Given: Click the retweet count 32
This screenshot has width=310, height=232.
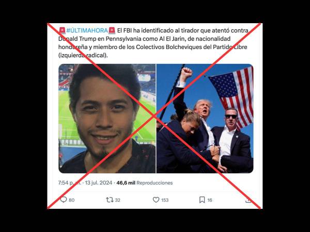Looking at the screenshot, I should (118, 200).
